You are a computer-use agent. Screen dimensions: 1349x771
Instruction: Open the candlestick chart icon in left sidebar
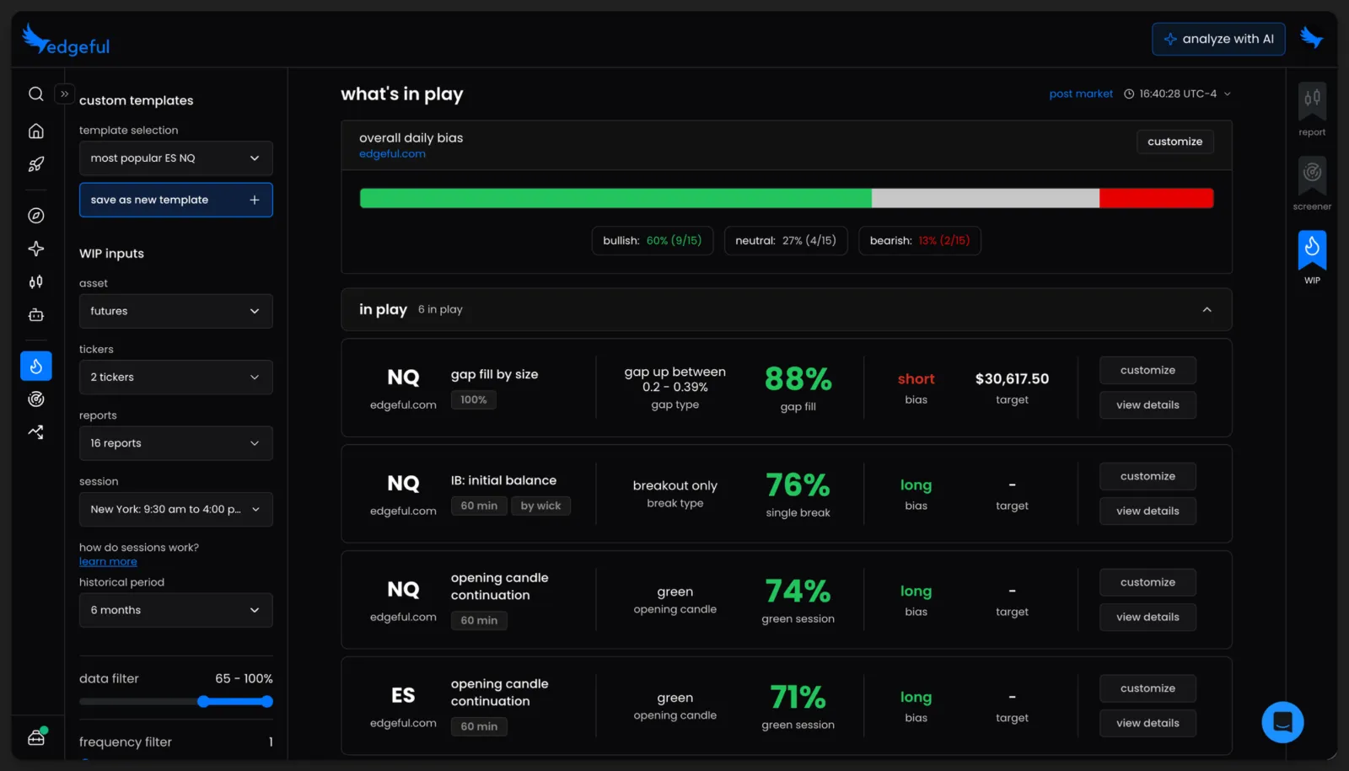[x=35, y=281]
